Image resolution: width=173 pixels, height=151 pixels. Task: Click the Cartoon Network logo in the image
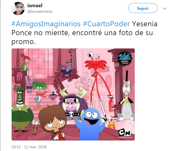click(x=125, y=133)
